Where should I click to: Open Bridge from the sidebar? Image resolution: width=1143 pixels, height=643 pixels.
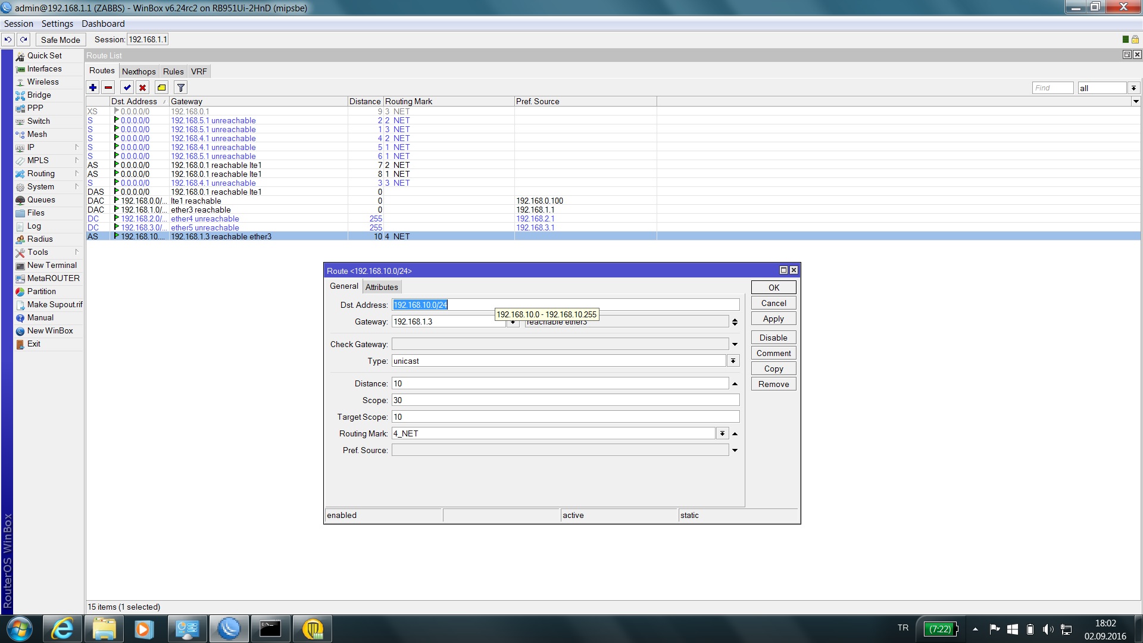click(x=39, y=95)
